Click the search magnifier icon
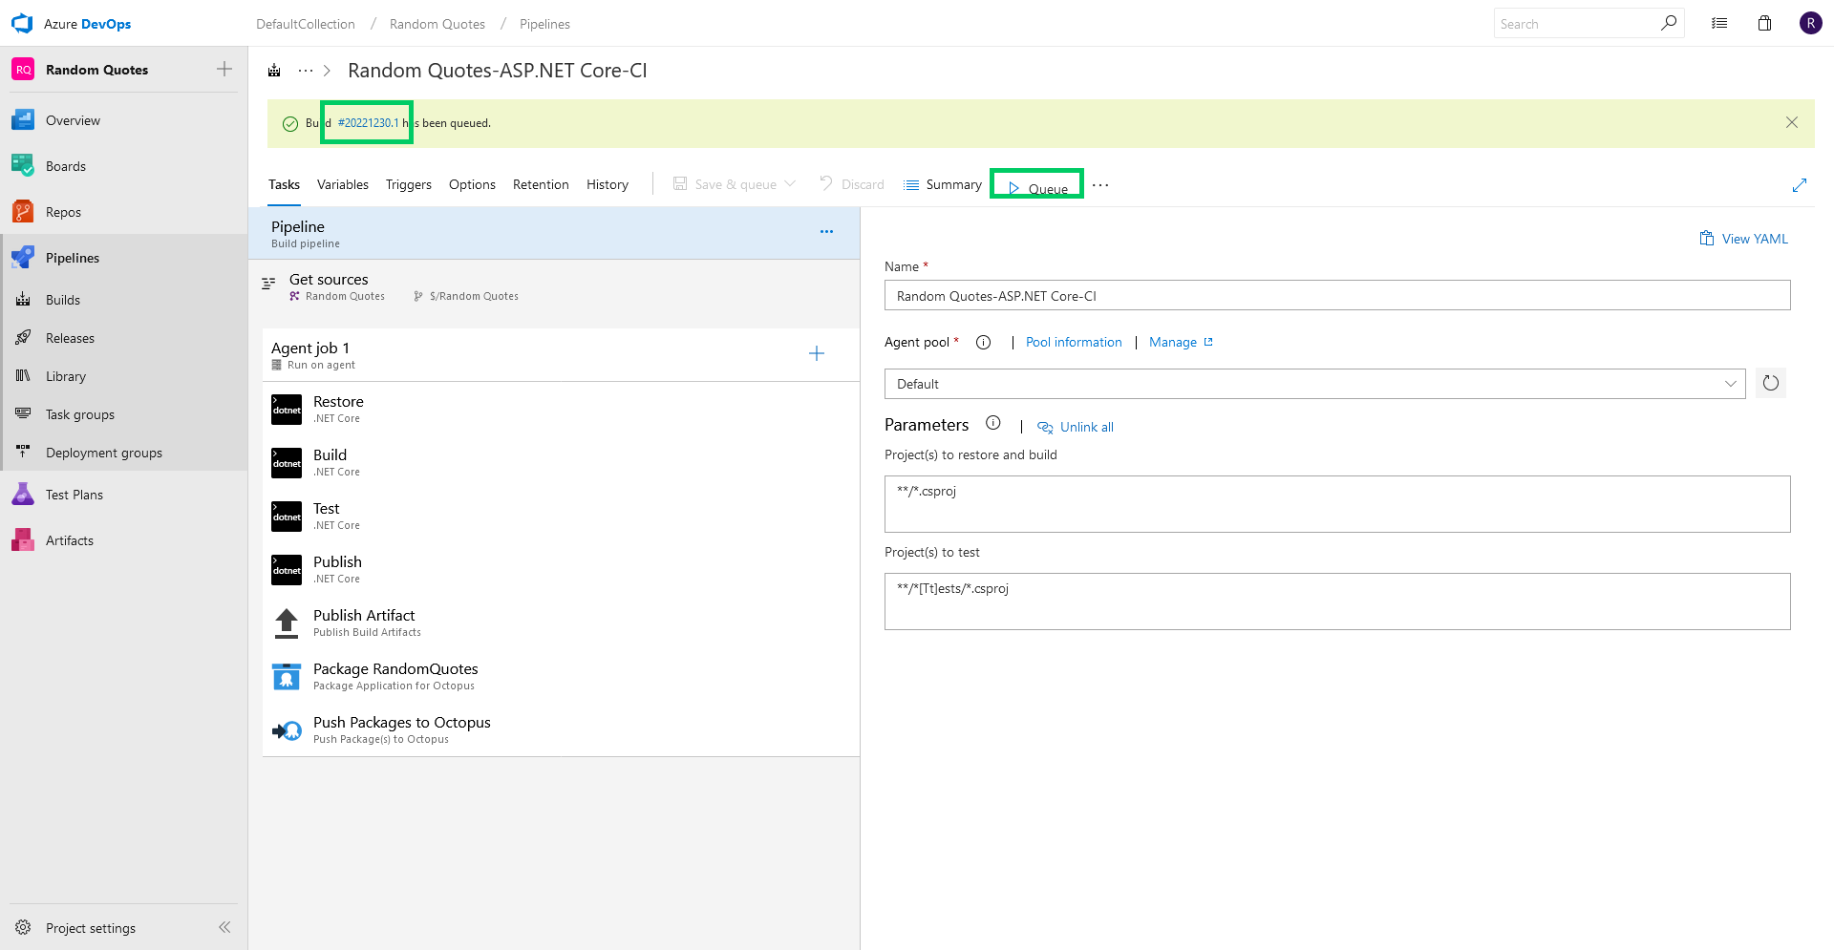Viewport: 1834px width, 950px height. (1668, 23)
